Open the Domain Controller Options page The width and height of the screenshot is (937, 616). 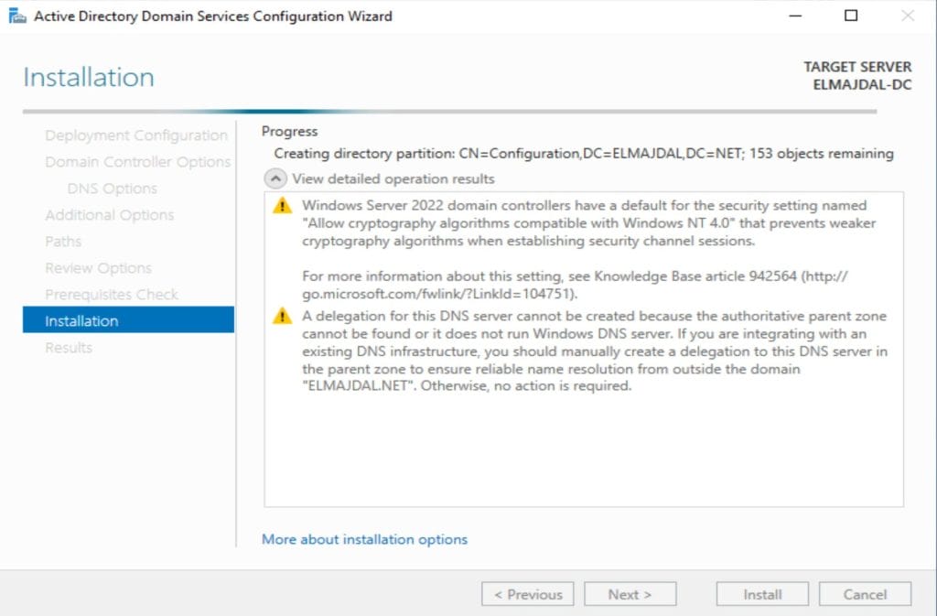[x=137, y=162]
